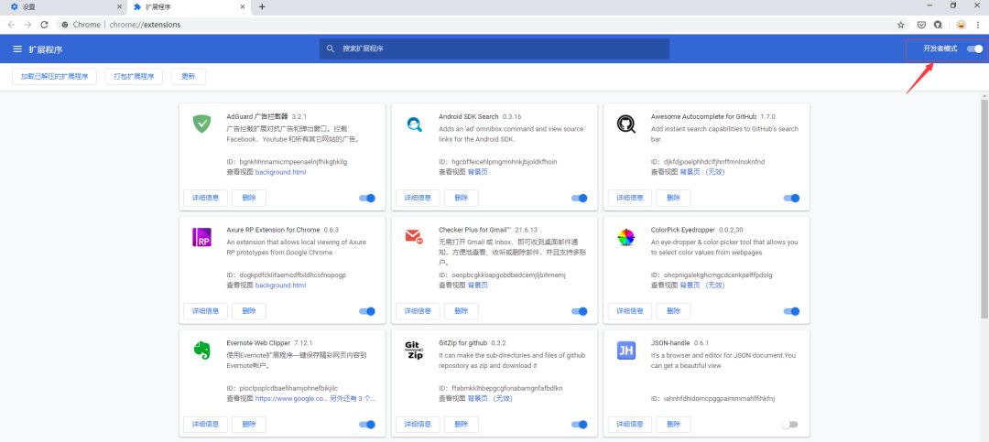Click 删除 for Awesome Autocomplete for GitHub
Viewport: 989px width, 442px height.
[674, 198]
